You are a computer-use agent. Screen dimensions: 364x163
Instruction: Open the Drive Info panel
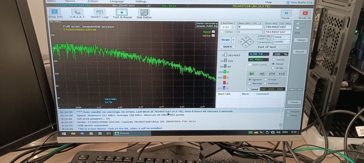click(x=55, y=14)
